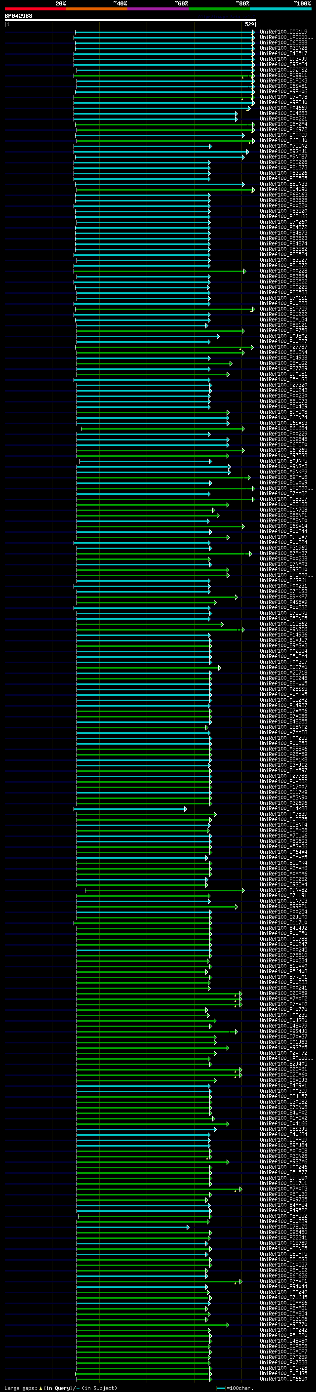Select hit label UniRef100_P00244
This screenshot has width=316, height=1392.
click(x=283, y=531)
